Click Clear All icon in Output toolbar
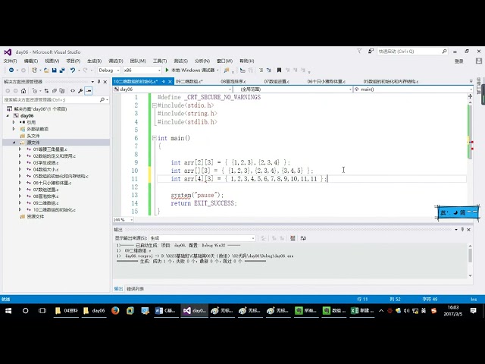485x364 pixels. coord(293,238)
